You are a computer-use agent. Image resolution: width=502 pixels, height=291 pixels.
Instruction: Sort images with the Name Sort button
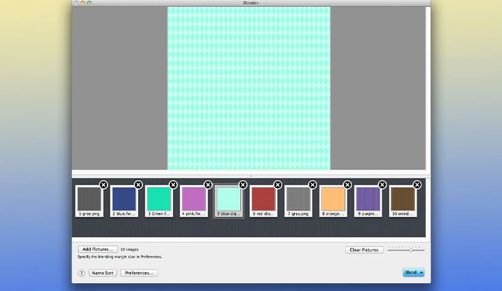click(x=103, y=273)
